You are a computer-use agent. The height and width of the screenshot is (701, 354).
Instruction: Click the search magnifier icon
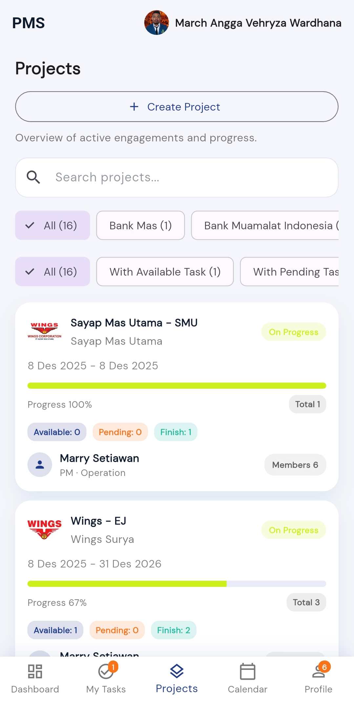tap(33, 177)
